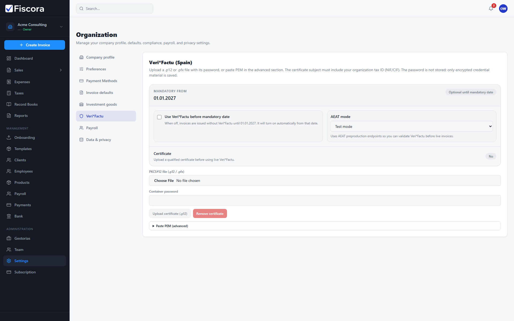This screenshot has width=514, height=321.
Task: Click the Payments card icon in sidebar
Action: 9,205
